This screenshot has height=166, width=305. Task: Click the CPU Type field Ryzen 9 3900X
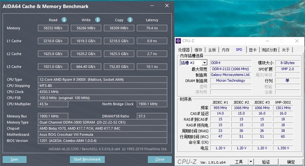(x=103, y=79)
